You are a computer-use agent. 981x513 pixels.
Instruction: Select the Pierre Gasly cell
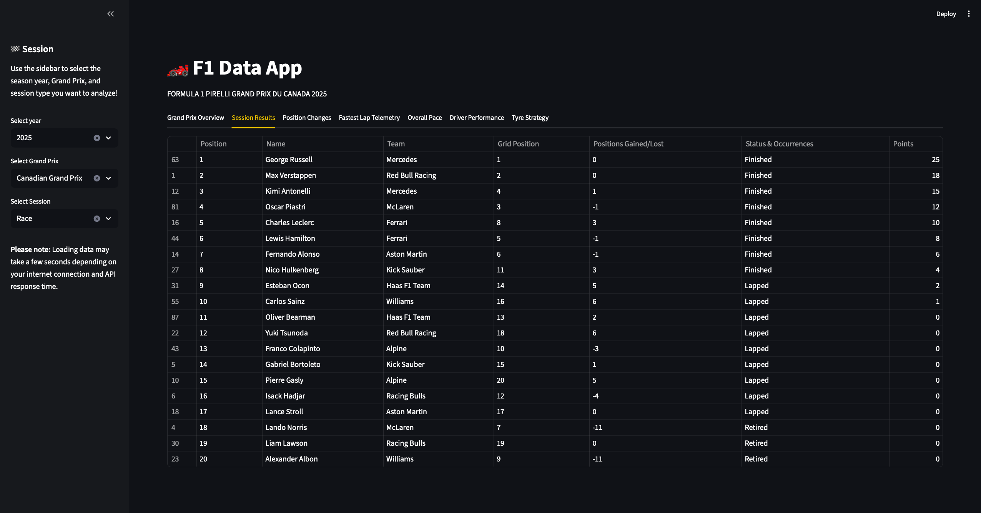coord(323,380)
